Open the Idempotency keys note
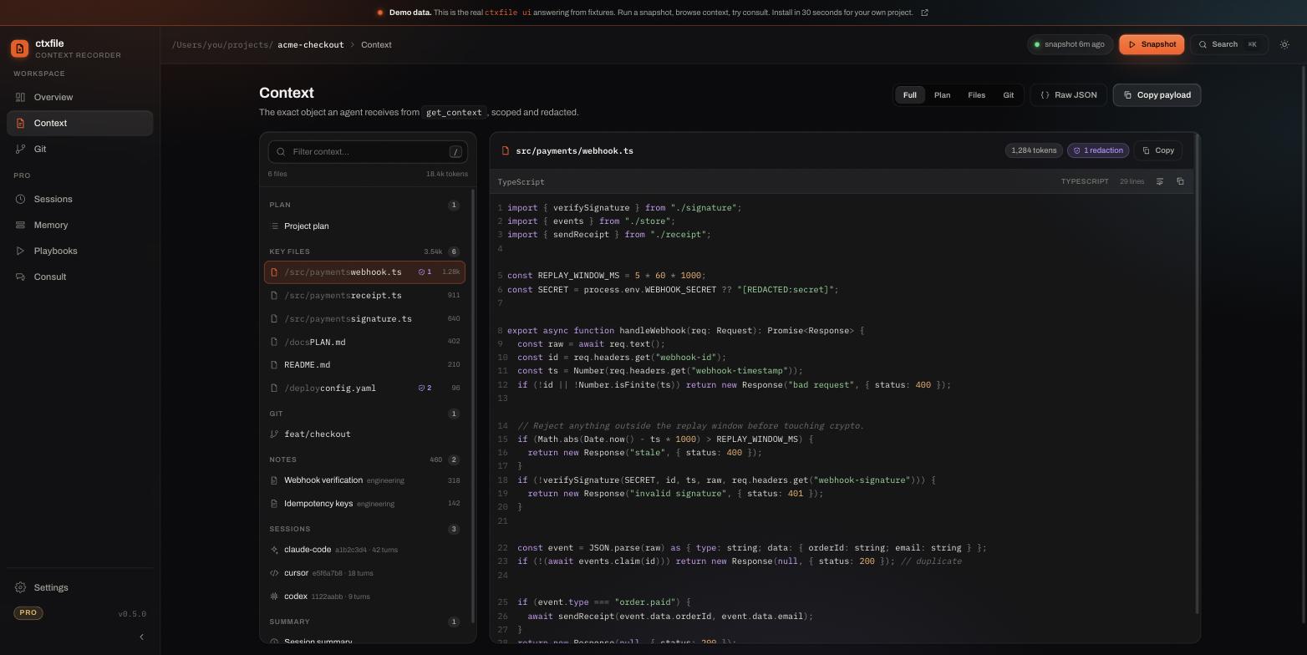Image resolution: width=1307 pixels, height=655 pixels. point(364,504)
